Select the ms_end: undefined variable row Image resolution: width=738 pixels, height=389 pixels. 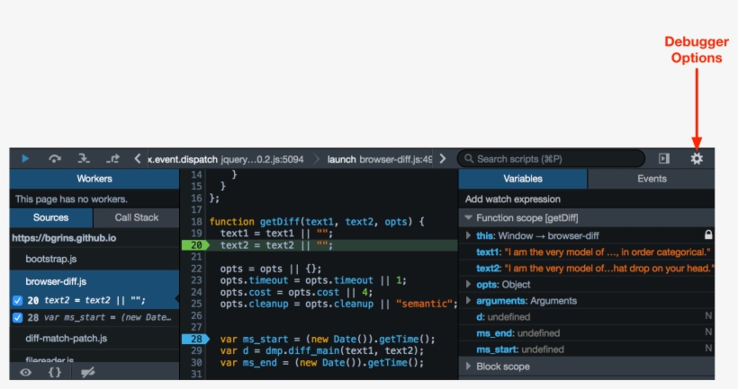click(x=587, y=333)
